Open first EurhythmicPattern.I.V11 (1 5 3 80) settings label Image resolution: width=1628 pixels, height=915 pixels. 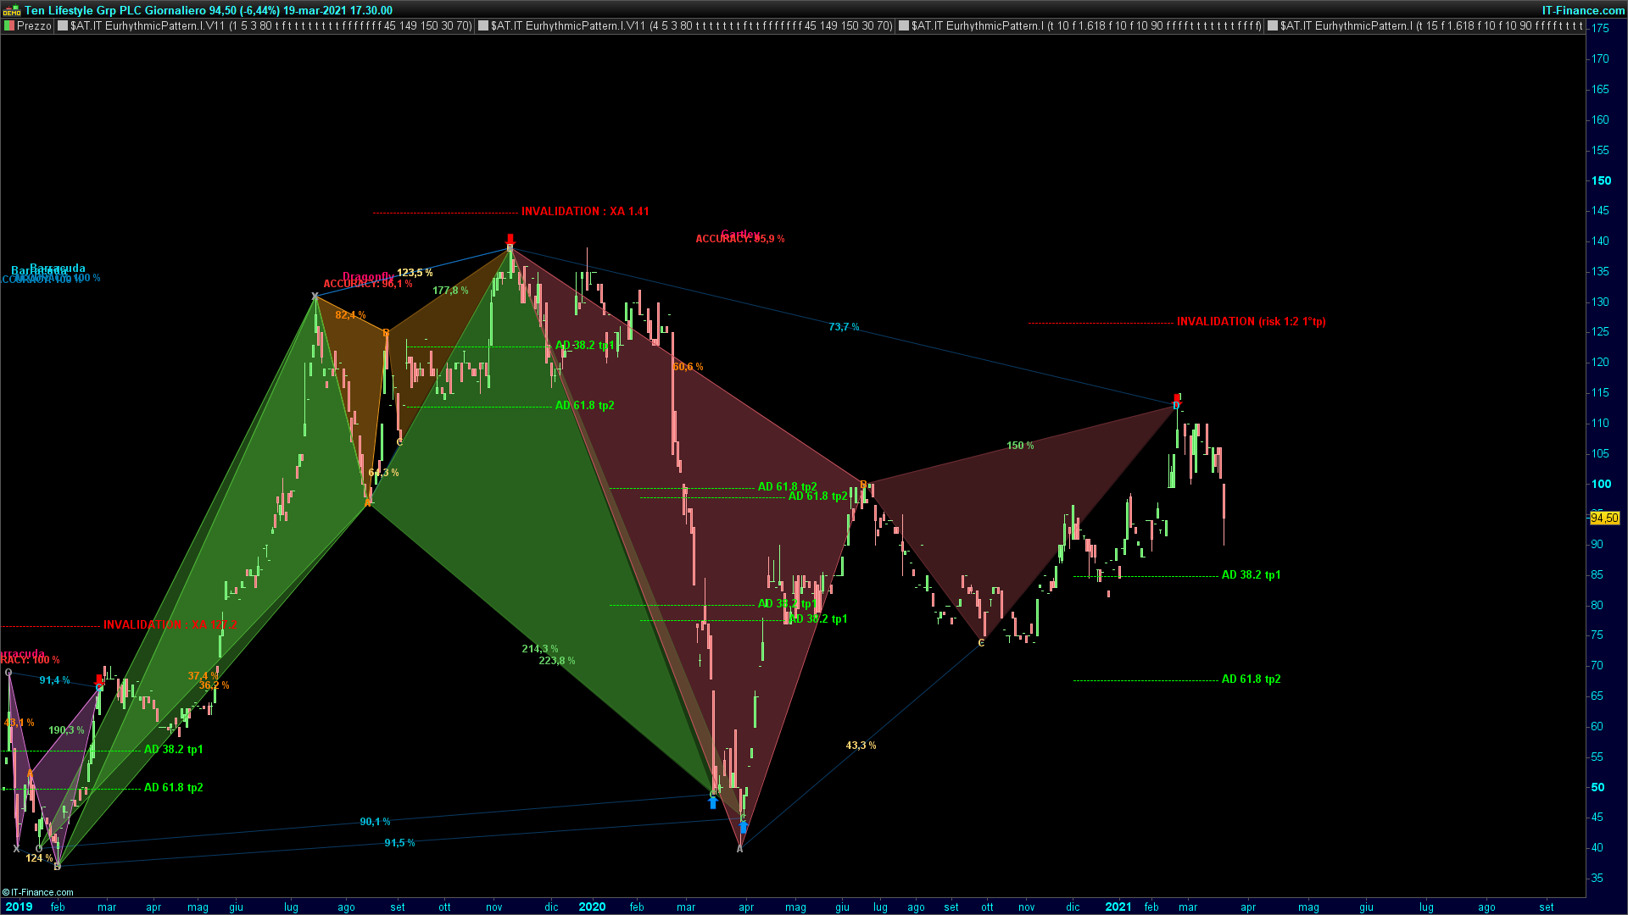pos(270,26)
